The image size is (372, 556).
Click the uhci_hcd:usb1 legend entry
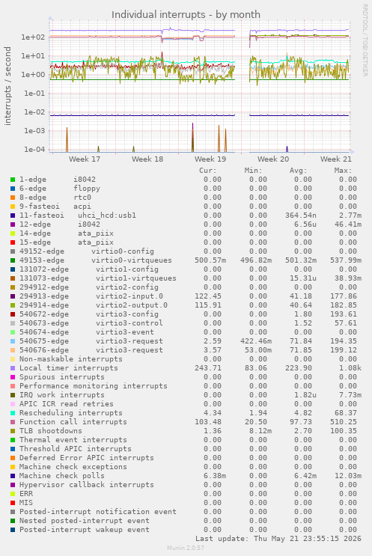(107, 216)
